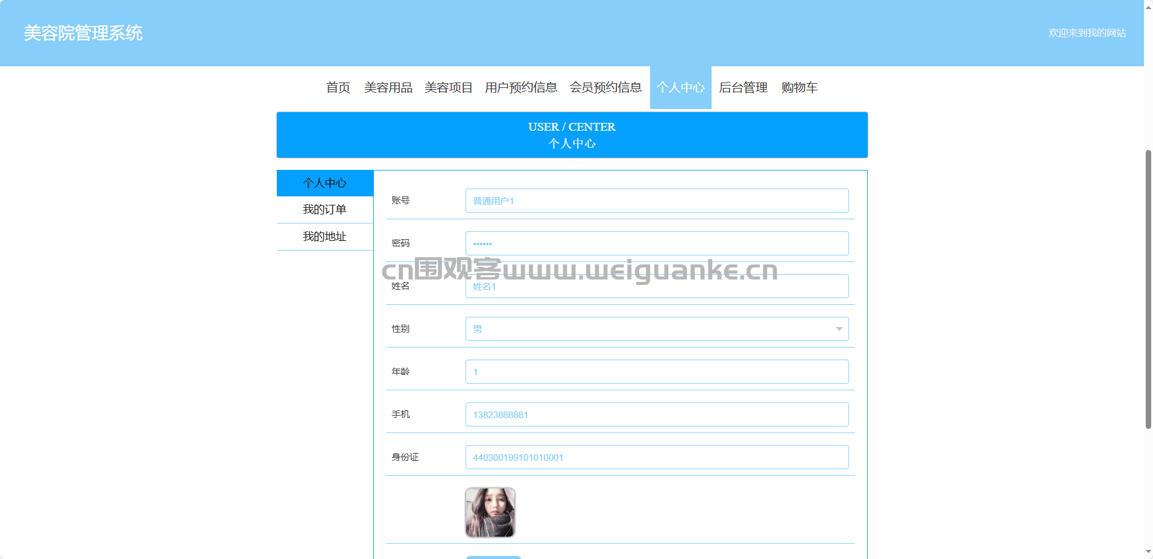Click the 性别 field label
This screenshot has width=1153, height=559.
tap(400, 329)
